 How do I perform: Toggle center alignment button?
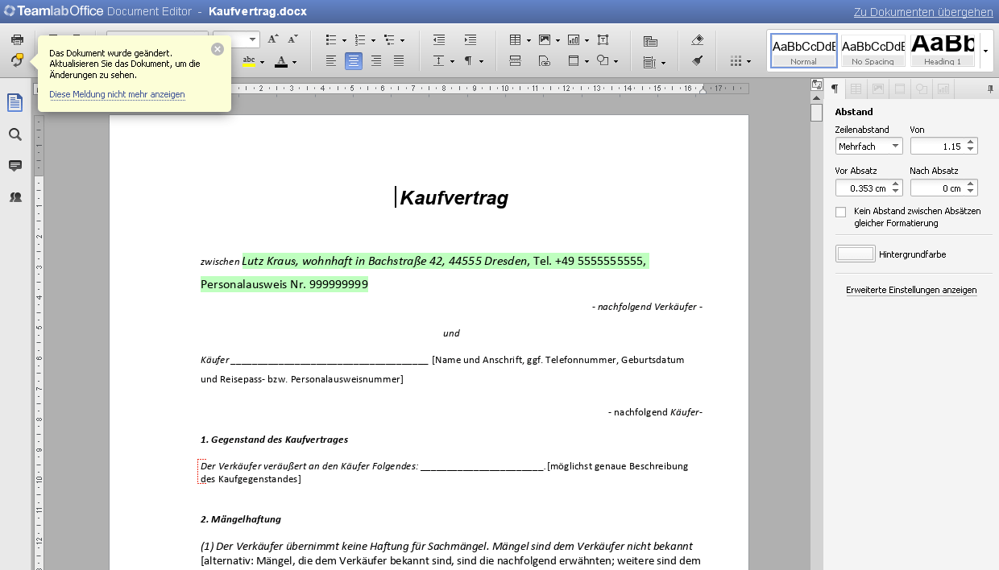pos(354,61)
